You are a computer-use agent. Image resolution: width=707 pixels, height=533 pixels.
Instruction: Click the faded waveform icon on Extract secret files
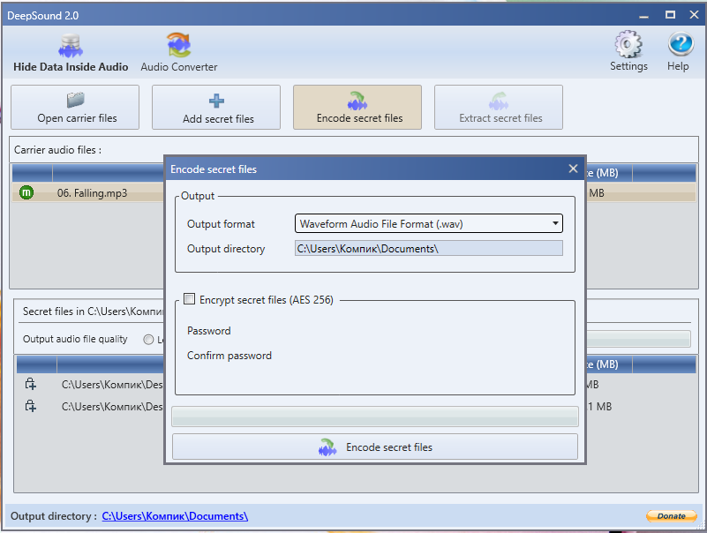point(499,101)
